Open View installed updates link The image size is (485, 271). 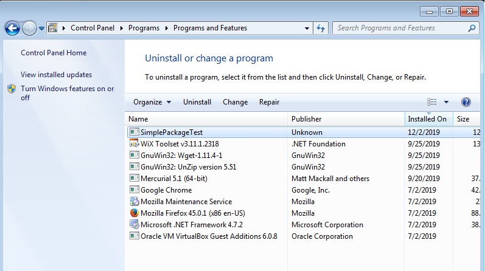(56, 75)
